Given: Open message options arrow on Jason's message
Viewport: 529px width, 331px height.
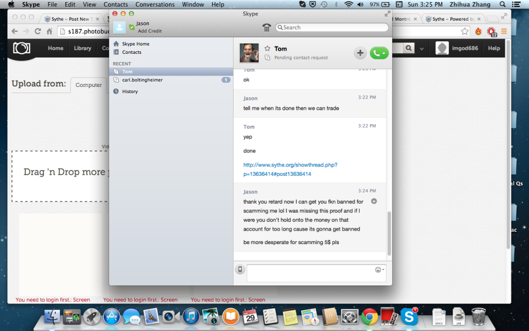Looking at the screenshot, I should pyautogui.click(x=374, y=201).
